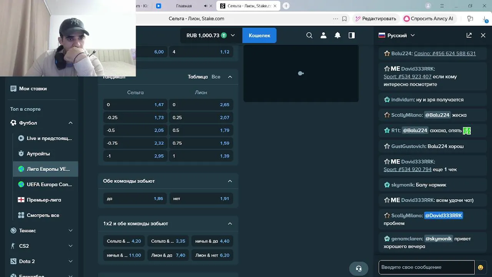Collapse the Гандикап market section
This screenshot has height=277, width=492.
pos(230,77)
